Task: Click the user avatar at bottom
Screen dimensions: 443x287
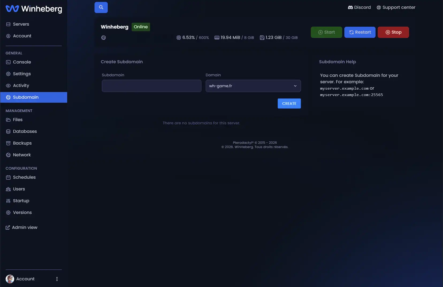Action: [10, 279]
